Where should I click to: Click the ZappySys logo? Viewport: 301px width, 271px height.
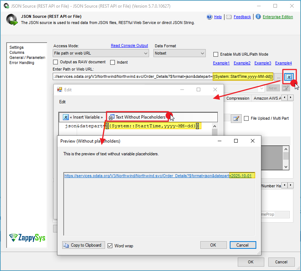click(27, 238)
